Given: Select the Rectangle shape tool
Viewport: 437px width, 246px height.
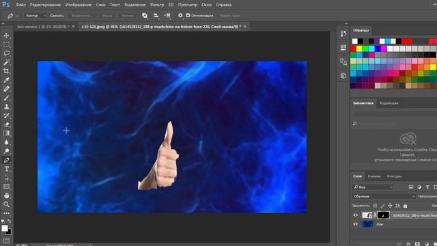Looking at the screenshot, I should (6, 187).
